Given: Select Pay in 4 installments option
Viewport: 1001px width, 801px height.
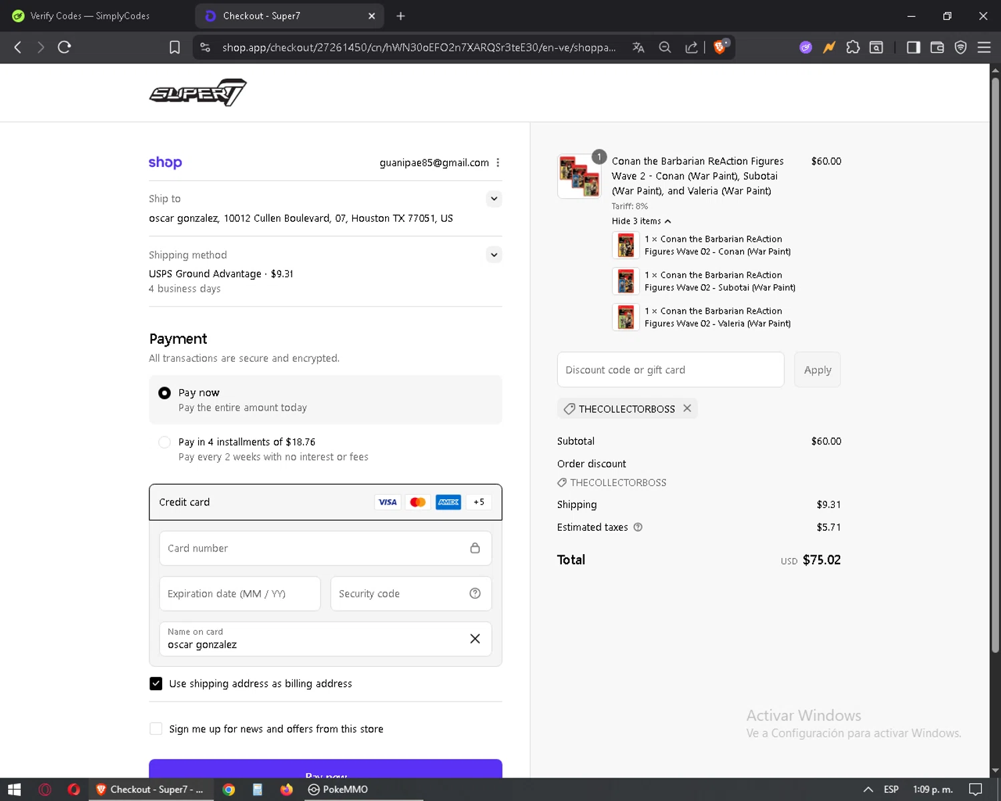Looking at the screenshot, I should [x=164, y=443].
